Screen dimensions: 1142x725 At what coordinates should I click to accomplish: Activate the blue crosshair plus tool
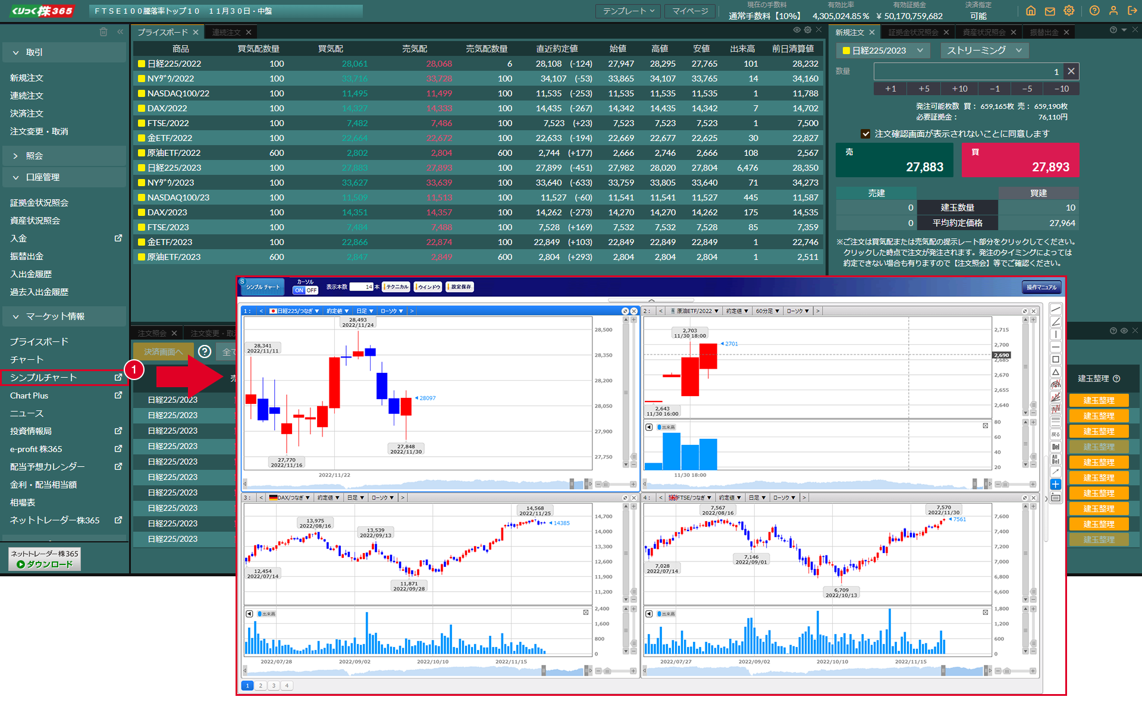tap(1056, 484)
